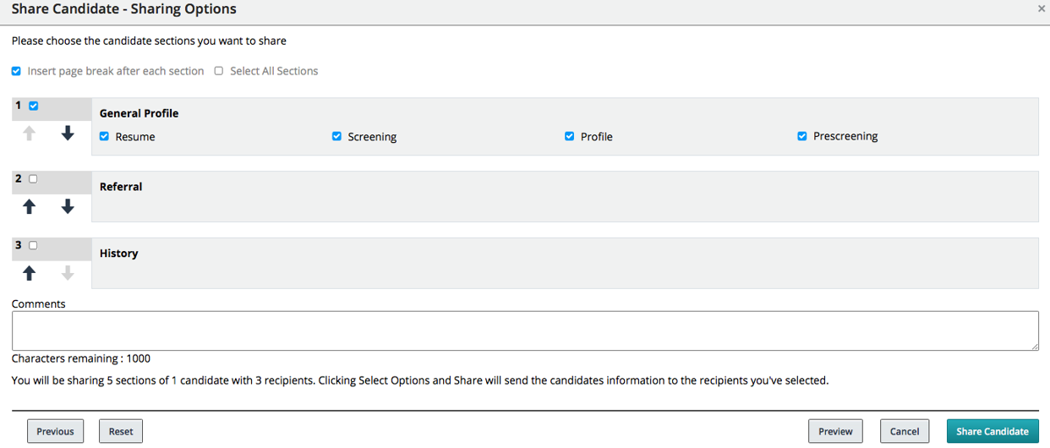This screenshot has width=1050, height=448.
Task: Go back with the Previous button
Action: click(56, 431)
